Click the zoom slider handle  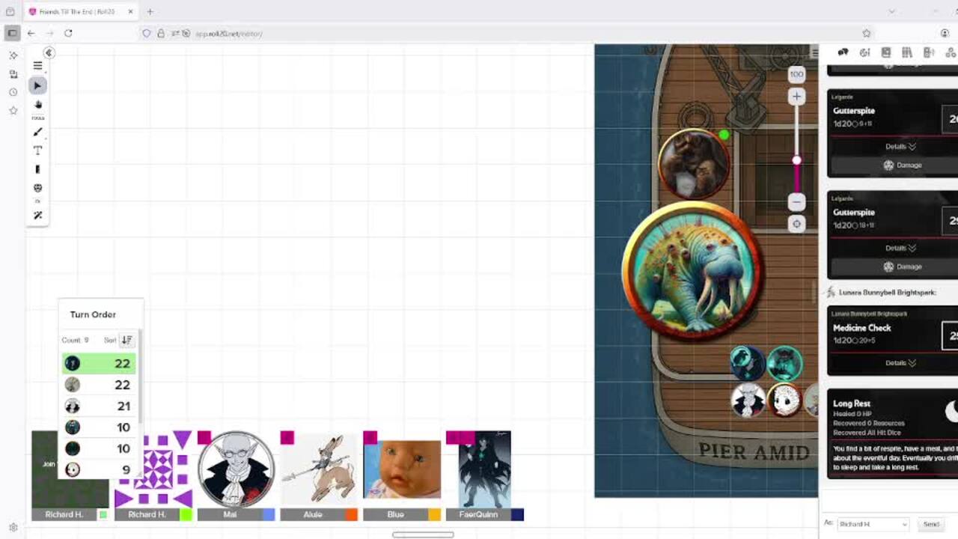pyautogui.click(x=796, y=160)
